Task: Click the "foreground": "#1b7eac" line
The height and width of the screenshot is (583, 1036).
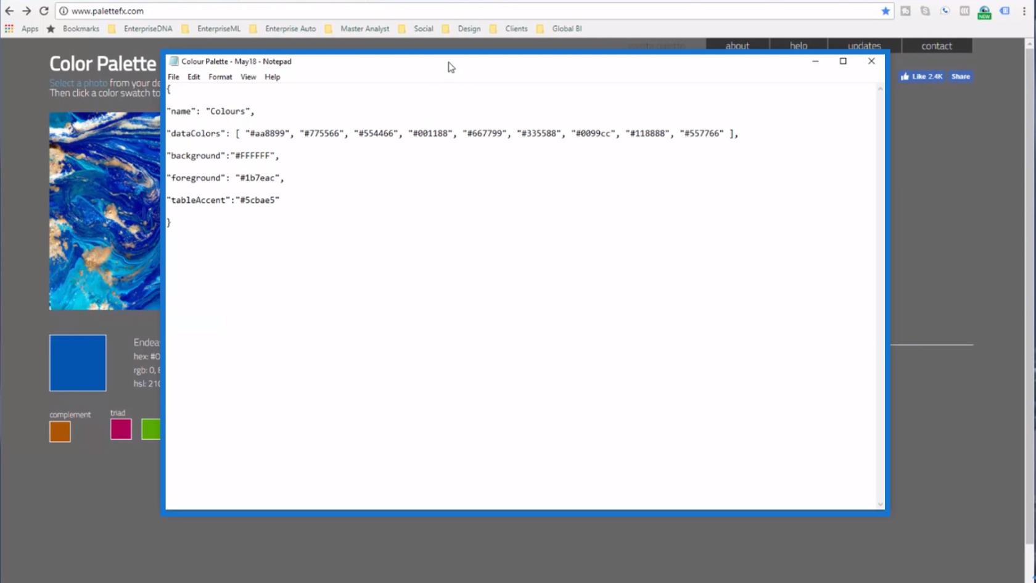Action: (x=225, y=178)
